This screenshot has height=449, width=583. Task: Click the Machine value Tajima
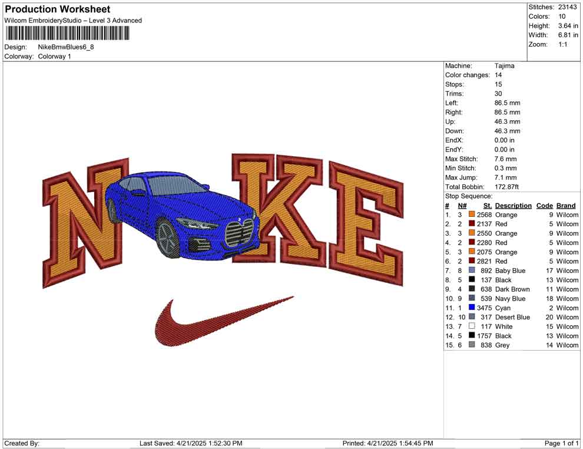504,65
